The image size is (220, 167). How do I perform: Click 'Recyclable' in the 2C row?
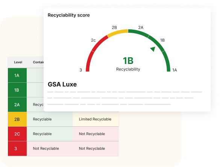coord(42,134)
